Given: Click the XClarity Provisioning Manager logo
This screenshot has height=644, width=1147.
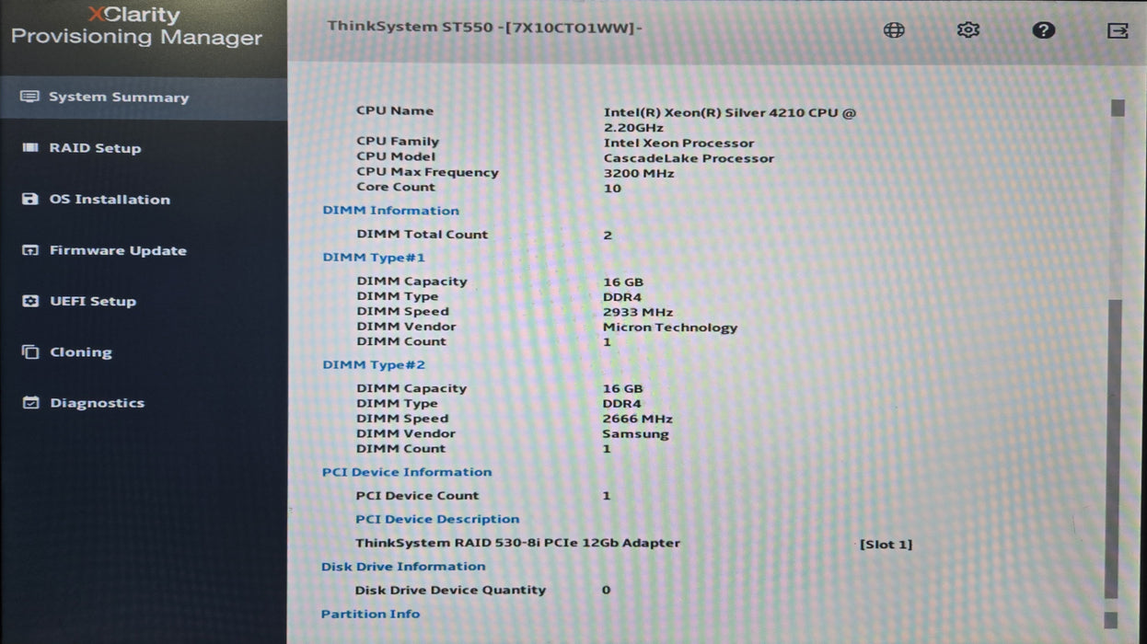Looking at the screenshot, I should [x=136, y=27].
